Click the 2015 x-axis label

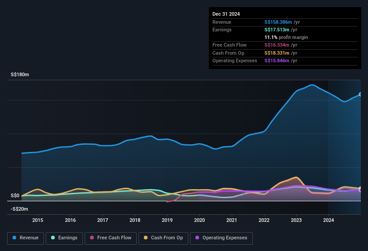38,220
